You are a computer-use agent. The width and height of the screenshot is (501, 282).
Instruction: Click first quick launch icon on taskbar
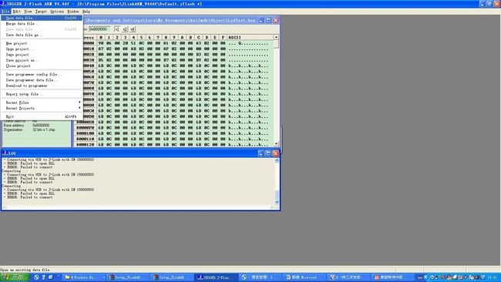pos(36,277)
